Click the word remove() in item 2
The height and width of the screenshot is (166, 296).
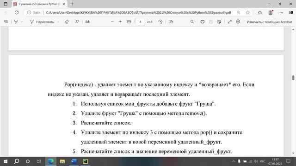[x=196, y=113]
